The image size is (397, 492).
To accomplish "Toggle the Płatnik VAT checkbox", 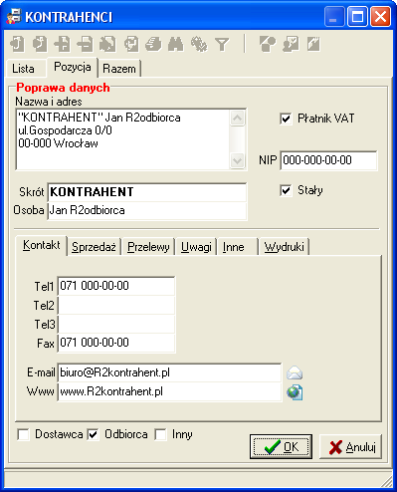I will click(286, 119).
